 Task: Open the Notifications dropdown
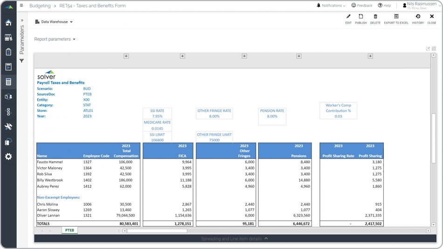point(331,6)
